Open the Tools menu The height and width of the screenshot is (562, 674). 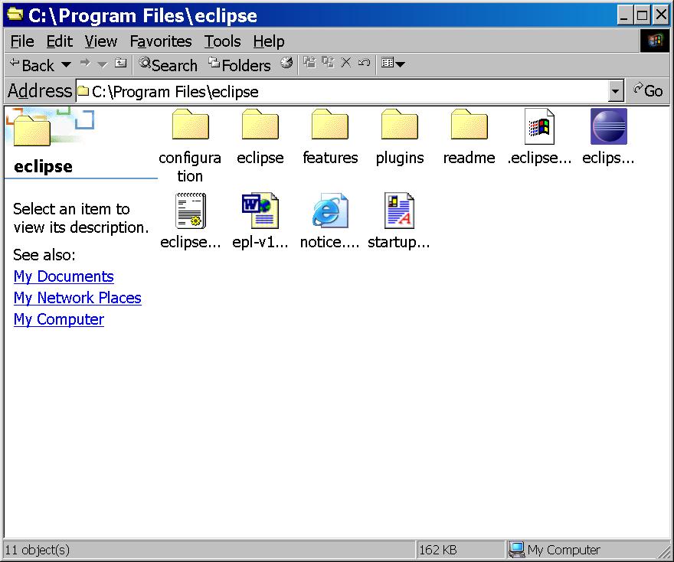[x=222, y=41]
